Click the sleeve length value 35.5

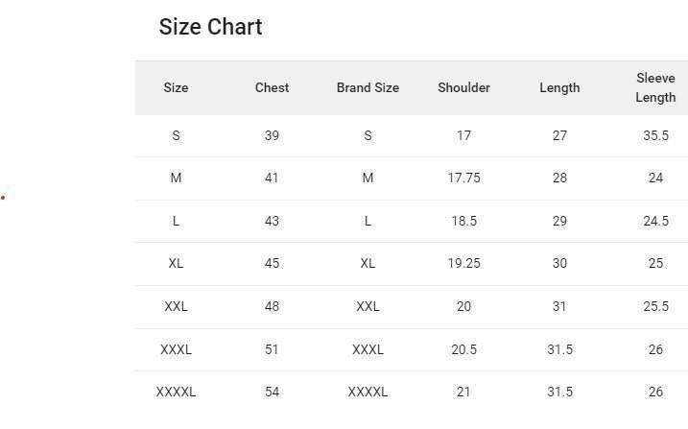655,135
